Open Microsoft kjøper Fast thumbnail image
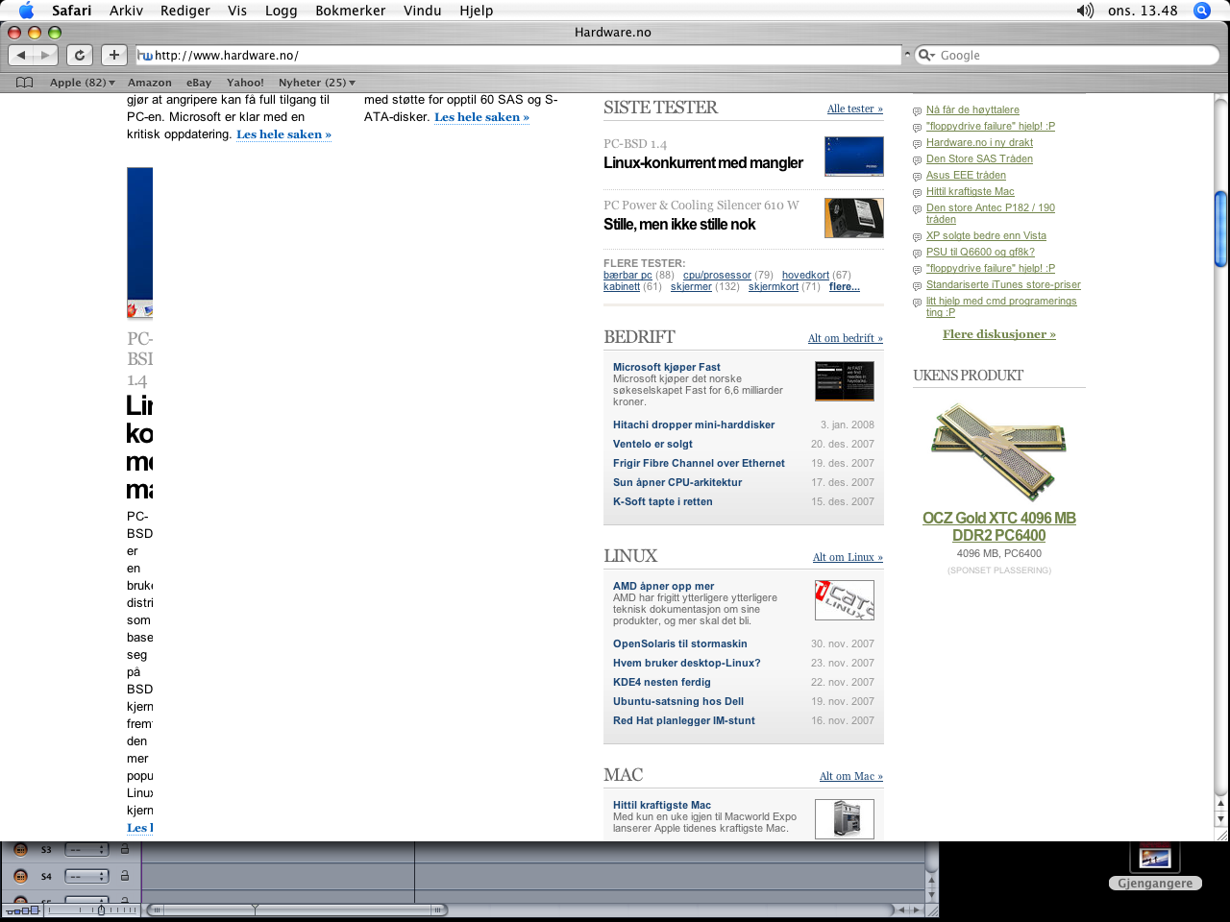This screenshot has width=1230, height=922. pyautogui.click(x=845, y=381)
